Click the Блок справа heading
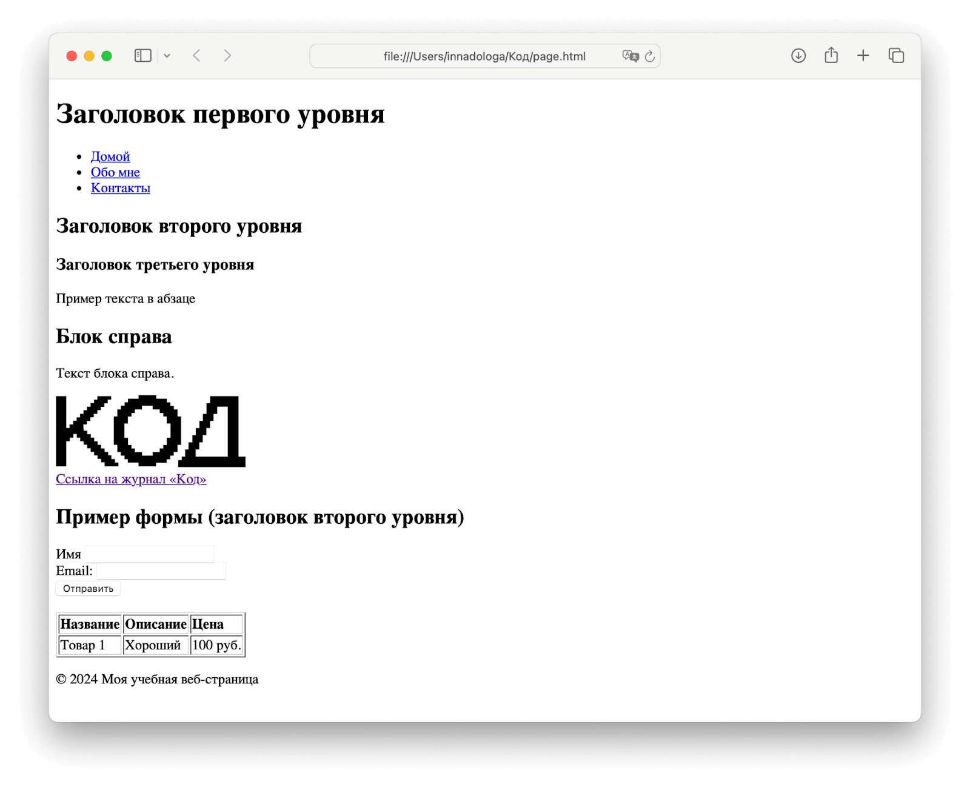This screenshot has width=970, height=787. 114,337
